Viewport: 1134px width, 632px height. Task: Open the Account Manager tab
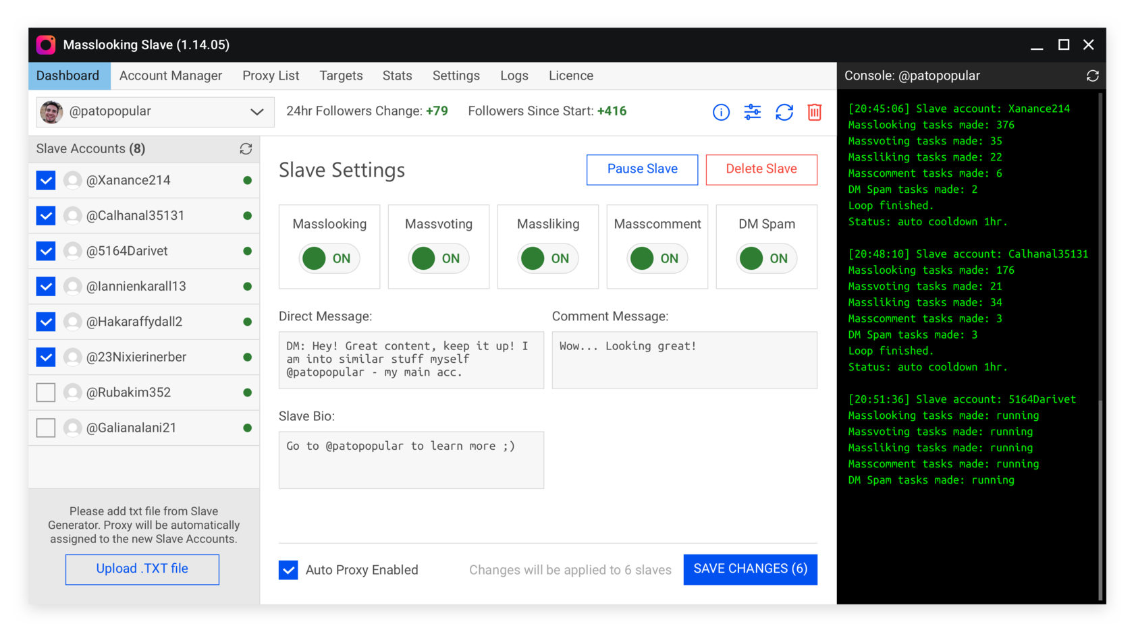click(x=171, y=76)
